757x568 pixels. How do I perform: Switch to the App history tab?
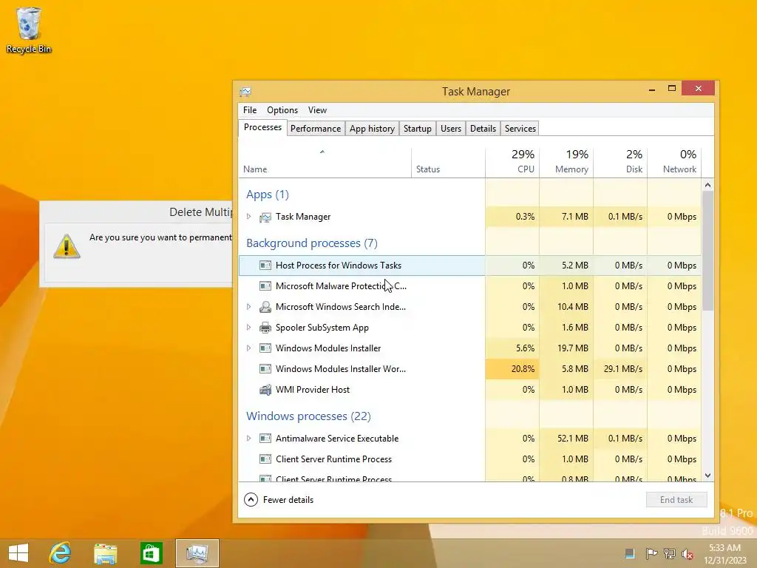click(x=373, y=129)
